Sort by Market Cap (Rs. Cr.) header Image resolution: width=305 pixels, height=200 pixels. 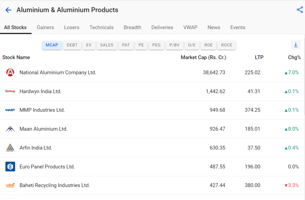(x=203, y=58)
